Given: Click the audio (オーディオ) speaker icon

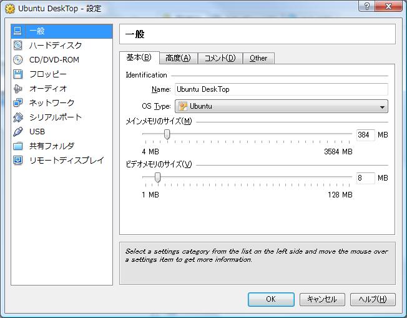Looking at the screenshot, I should click(17, 89).
